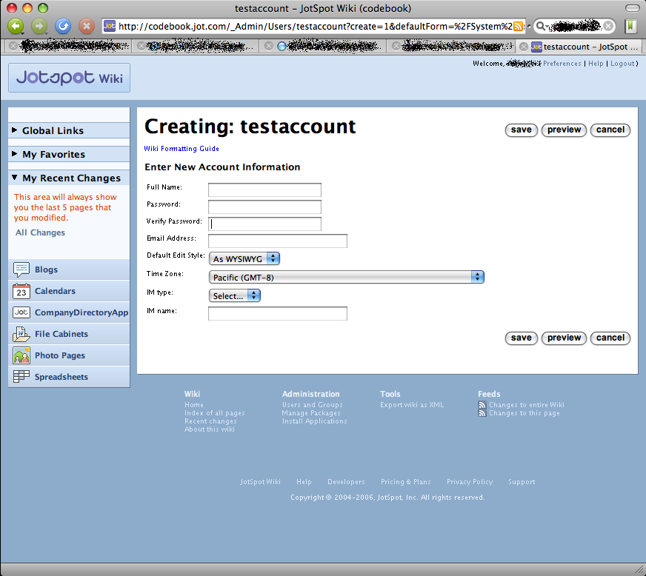Focus the Verify Password field
646x576 pixels.
tap(264, 224)
